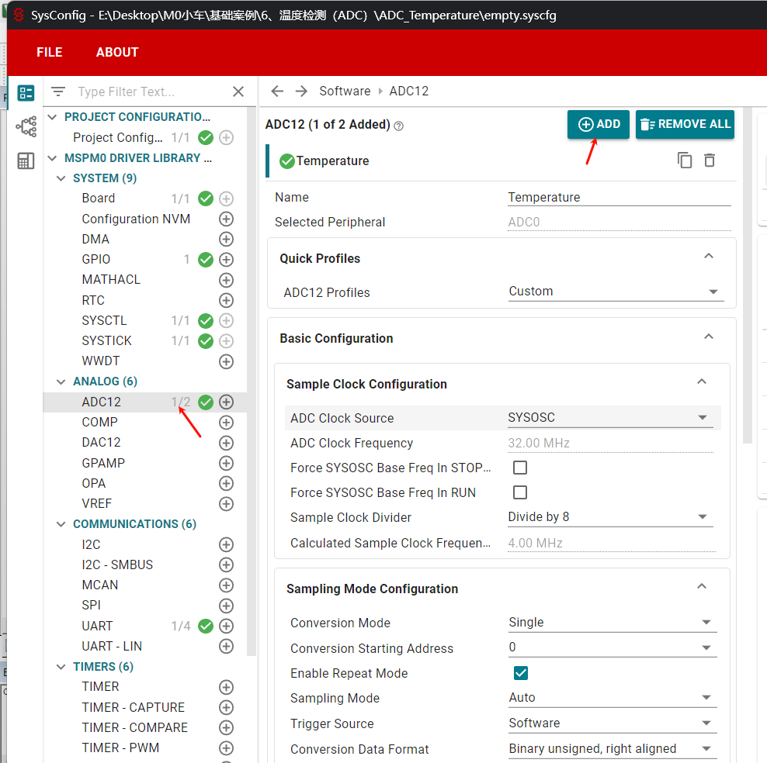Add an I2C module with plus icon
This screenshot has height=763, width=767.
click(226, 544)
